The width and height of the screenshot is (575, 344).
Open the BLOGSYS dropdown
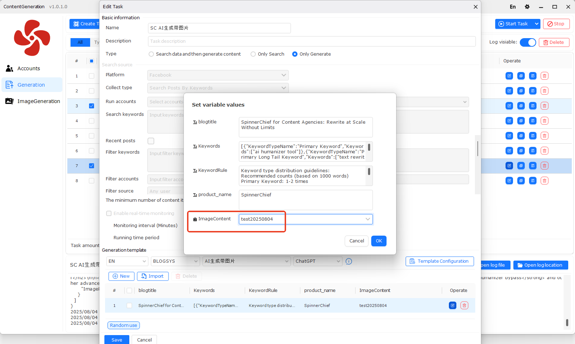(x=175, y=261)
